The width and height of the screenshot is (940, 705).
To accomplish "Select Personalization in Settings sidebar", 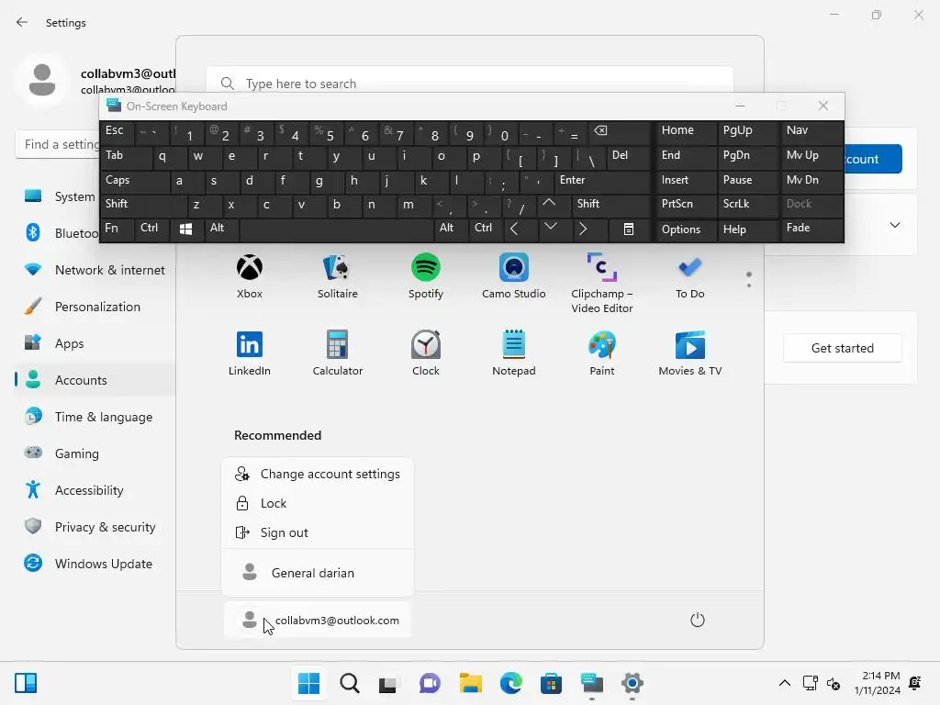I will [x=95, y=307].
